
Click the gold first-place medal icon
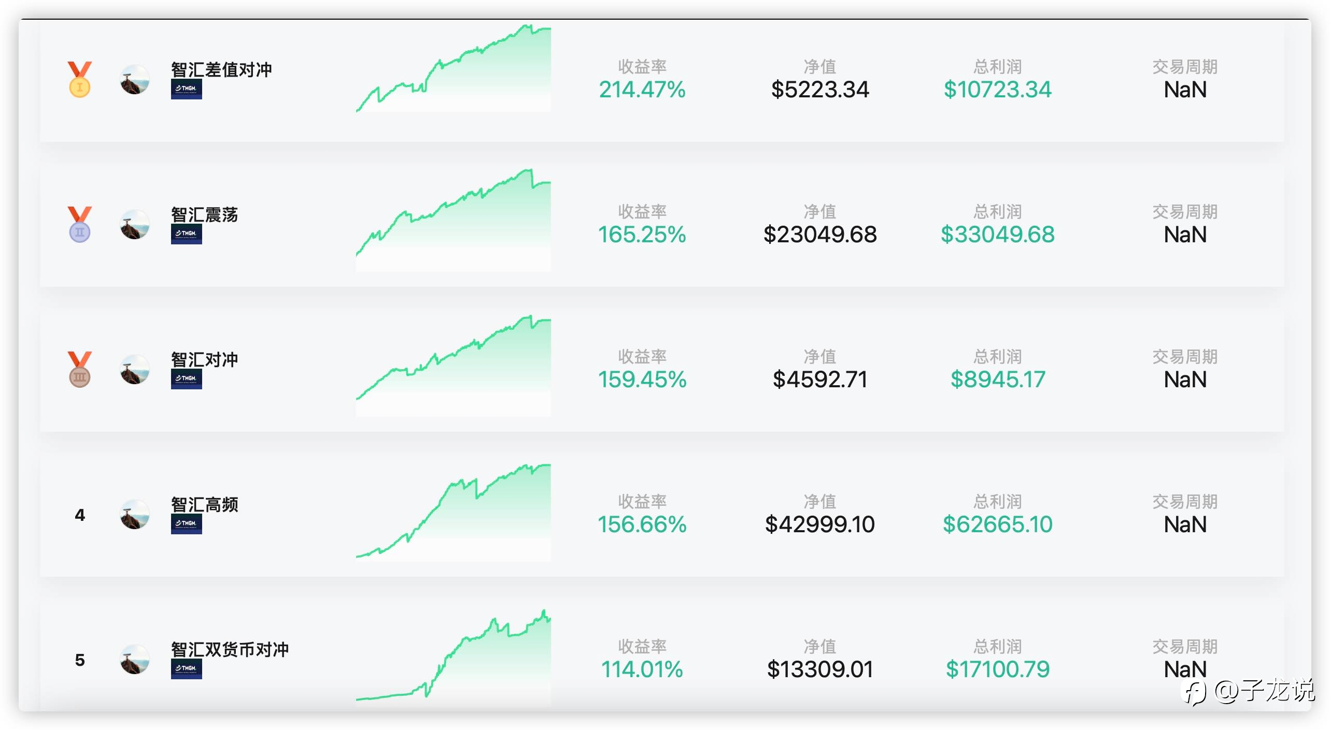click(x=80, y=79)
